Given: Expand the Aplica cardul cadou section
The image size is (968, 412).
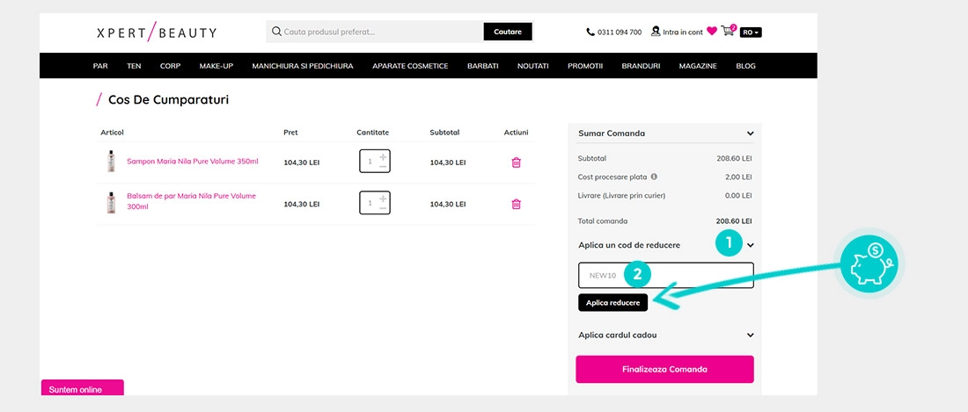Looking at the screenshot, I should click(750, 336).
